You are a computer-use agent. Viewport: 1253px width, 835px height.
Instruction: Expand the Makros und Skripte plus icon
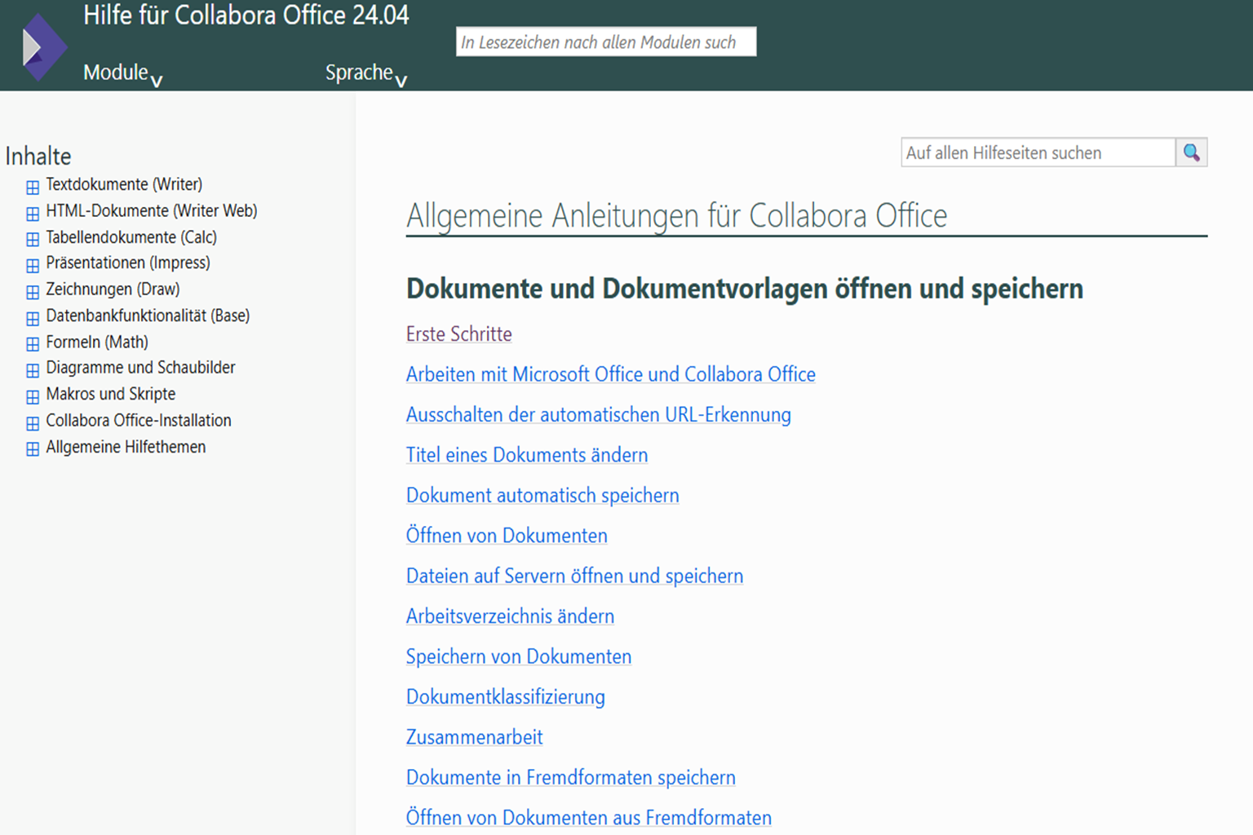coord(33,397)
